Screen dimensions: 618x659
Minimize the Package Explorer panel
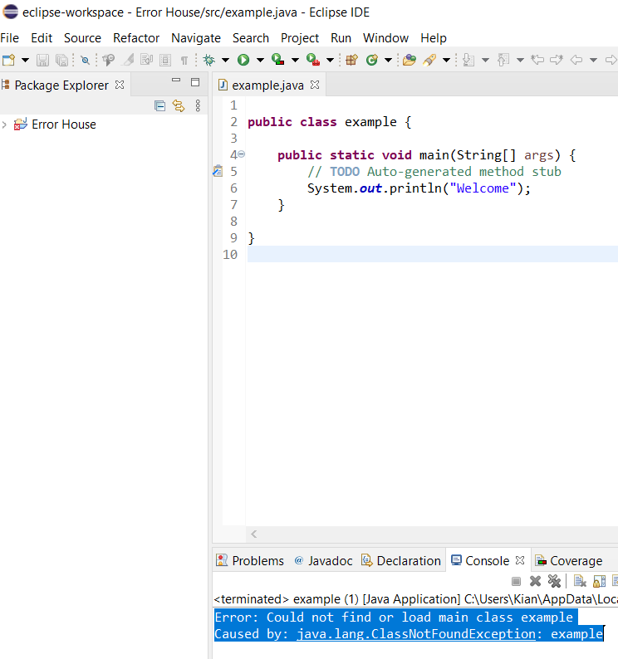[176, 81]
